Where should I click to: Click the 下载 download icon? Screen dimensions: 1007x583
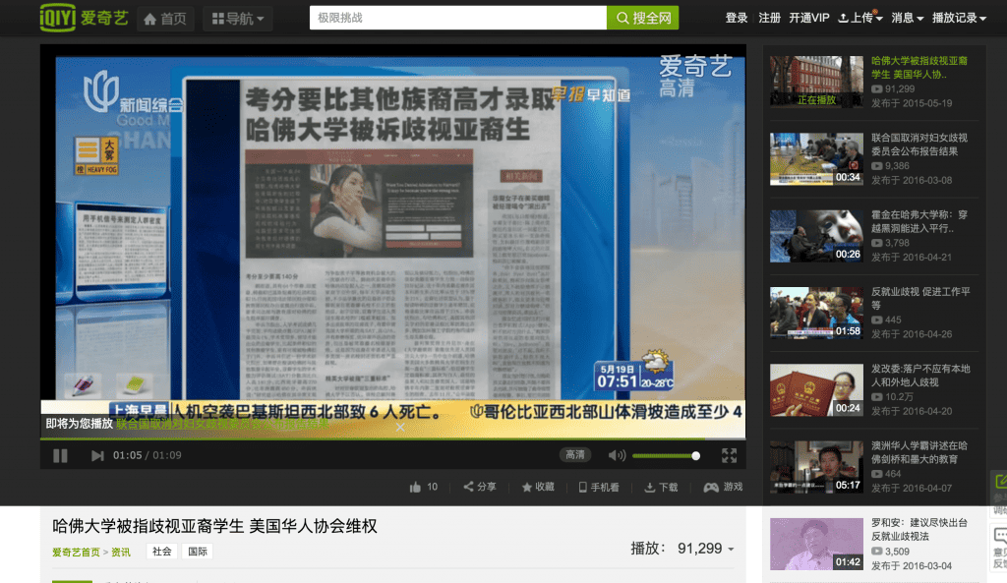[x=662, y=487]
